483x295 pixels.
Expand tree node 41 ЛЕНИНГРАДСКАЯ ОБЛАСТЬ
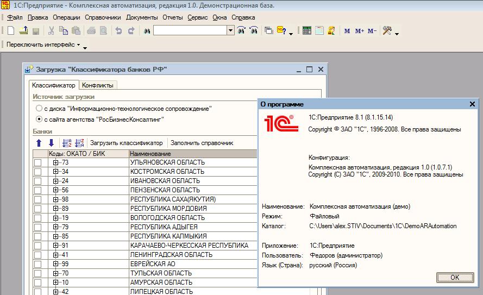pyautogui.click(x=55, y=255)
